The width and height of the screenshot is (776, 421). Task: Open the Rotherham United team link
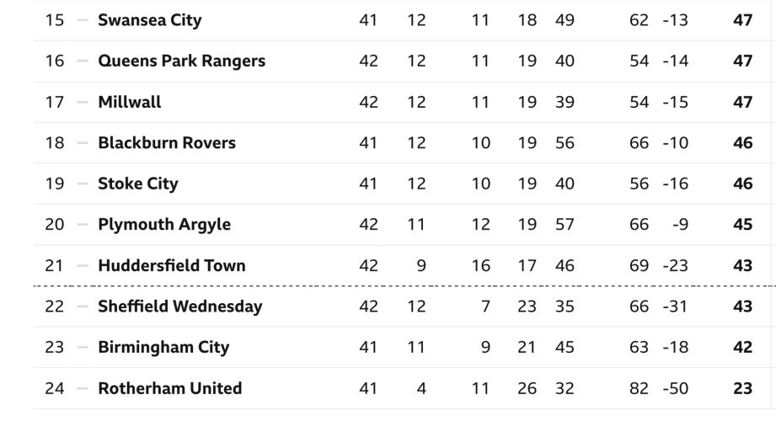pyautogui.click(x=170, y=389)
